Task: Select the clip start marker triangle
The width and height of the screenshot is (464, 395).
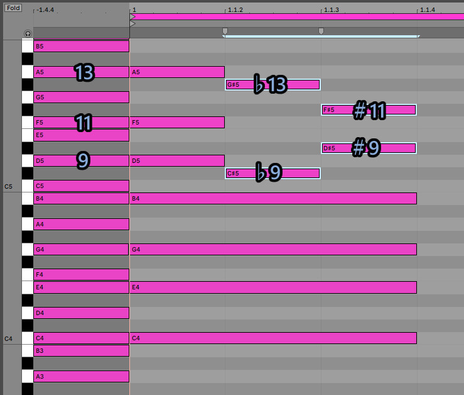Action: 132,16
